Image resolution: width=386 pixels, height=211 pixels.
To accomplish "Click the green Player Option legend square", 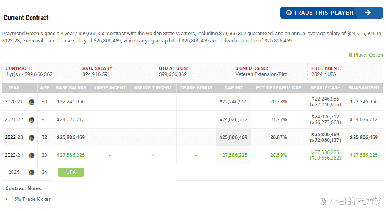I will [350, 55].
